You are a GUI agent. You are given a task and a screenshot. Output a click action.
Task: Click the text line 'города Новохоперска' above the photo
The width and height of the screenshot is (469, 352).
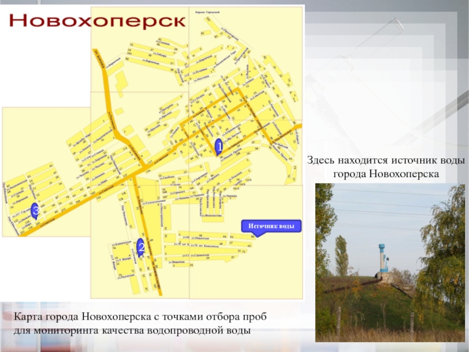click(386, 174)
